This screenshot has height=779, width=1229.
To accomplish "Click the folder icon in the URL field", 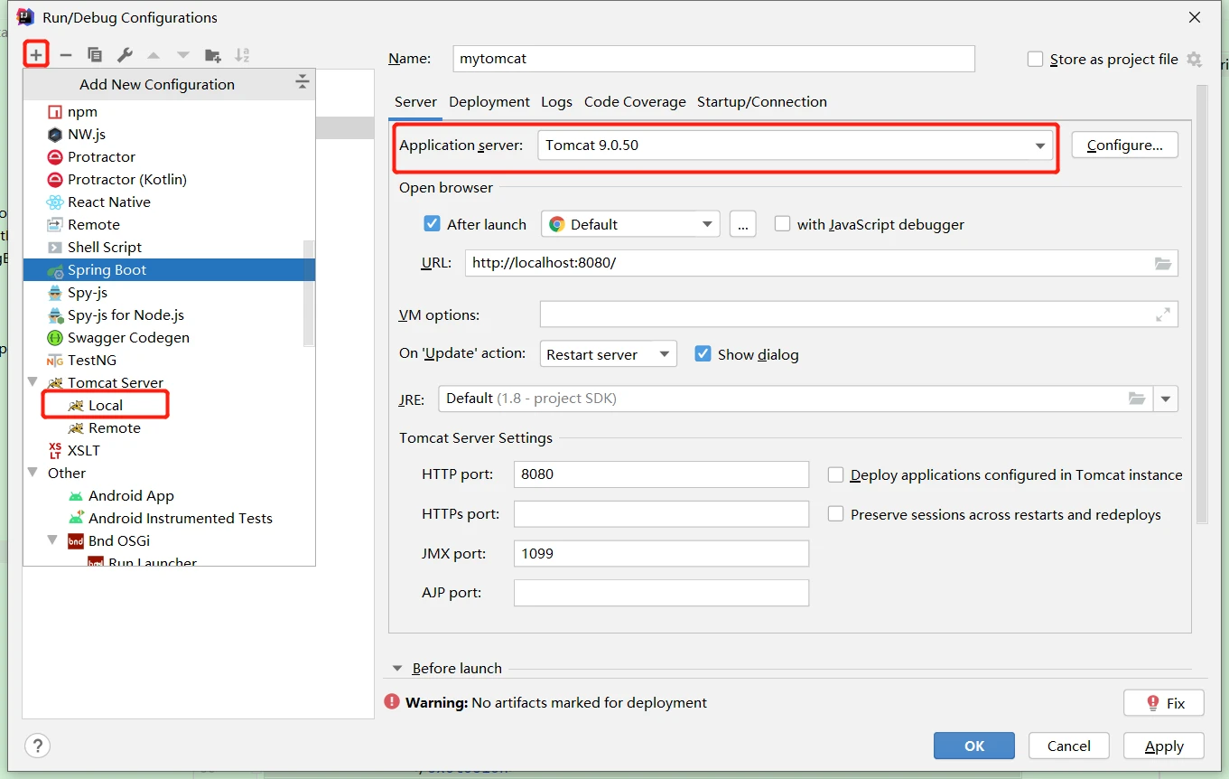I will point(1163,264).
